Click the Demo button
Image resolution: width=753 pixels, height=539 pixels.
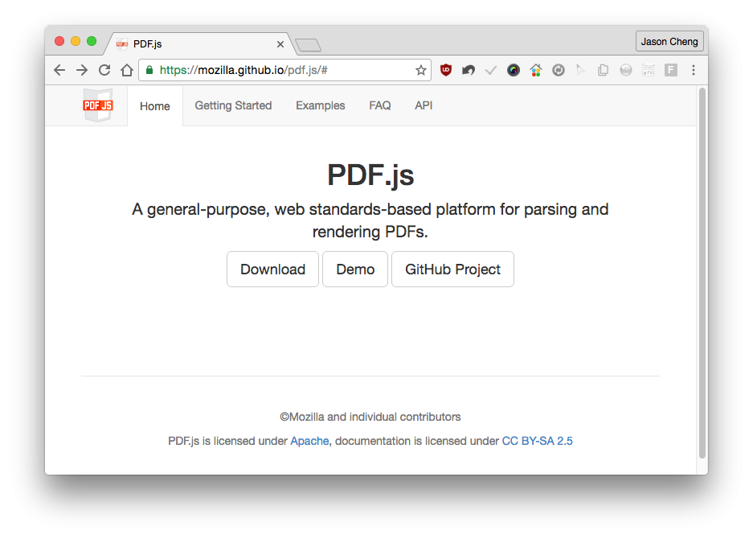(355, 269)
